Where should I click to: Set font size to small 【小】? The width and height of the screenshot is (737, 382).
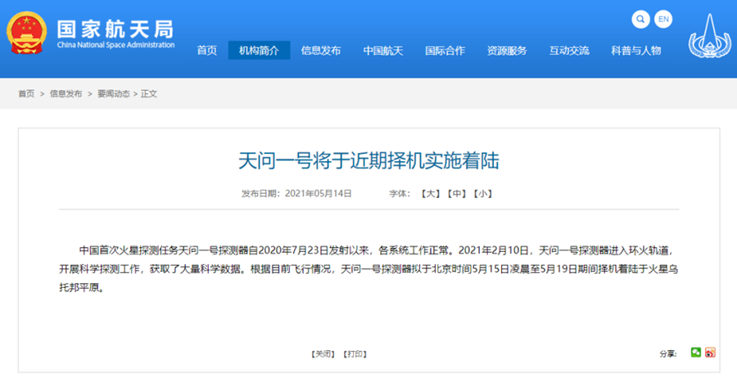(x=482, y=194)
